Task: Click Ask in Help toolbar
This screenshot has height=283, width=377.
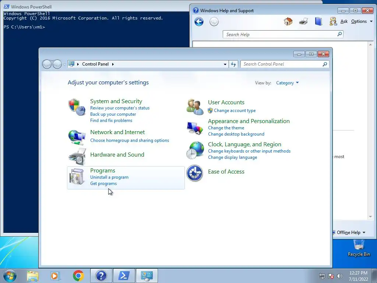Action: (344, 21)
